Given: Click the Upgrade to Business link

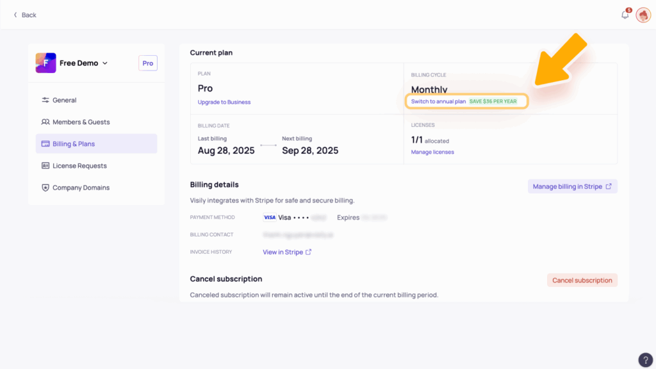Looking at the screenshot, I should 224,101.
